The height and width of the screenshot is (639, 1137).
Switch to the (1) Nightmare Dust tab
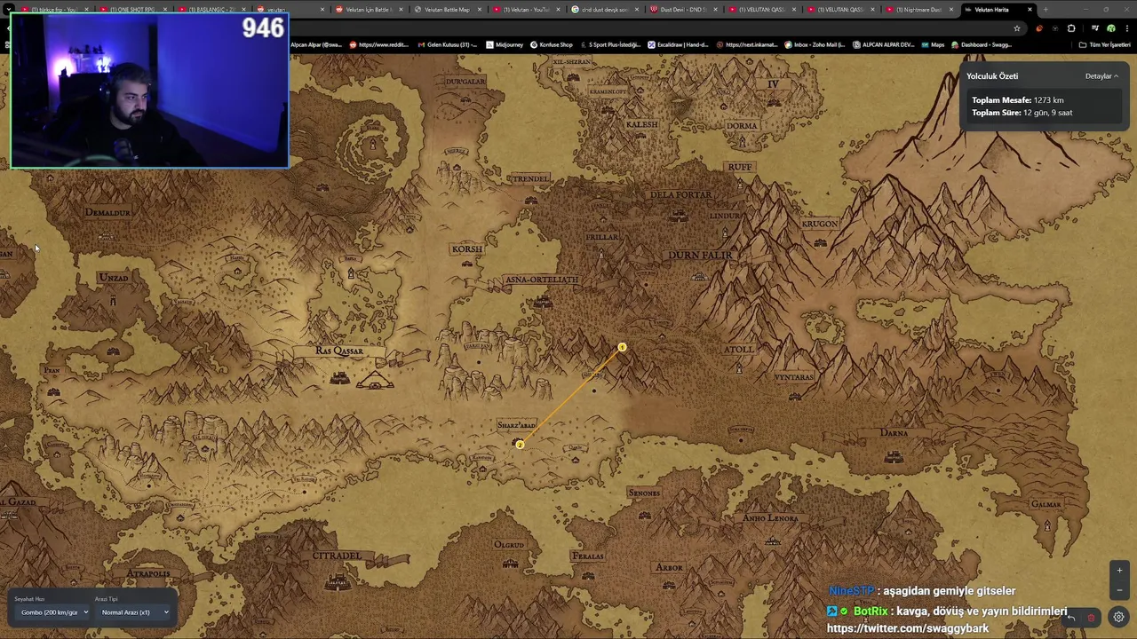point(918,10)
